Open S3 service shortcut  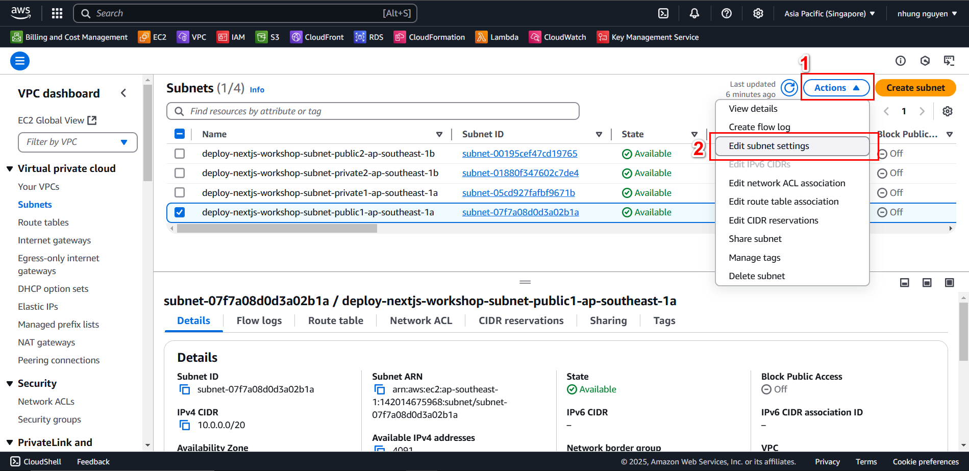click(267, 37)
